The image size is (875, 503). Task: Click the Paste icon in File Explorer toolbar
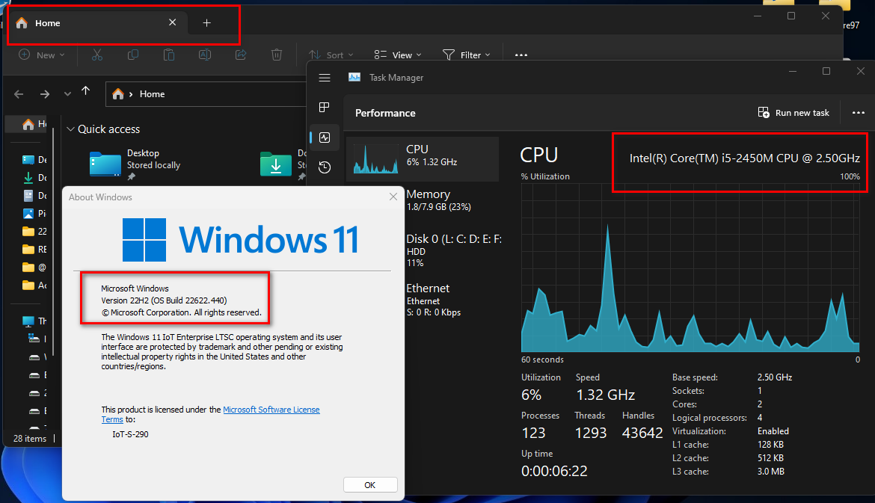[x=168, y=55]
